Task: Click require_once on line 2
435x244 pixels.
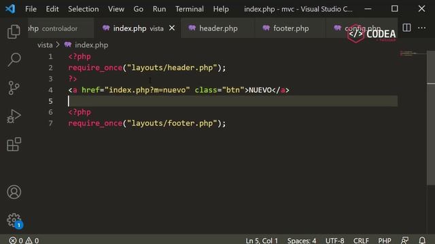Action: tap(95, 68)
